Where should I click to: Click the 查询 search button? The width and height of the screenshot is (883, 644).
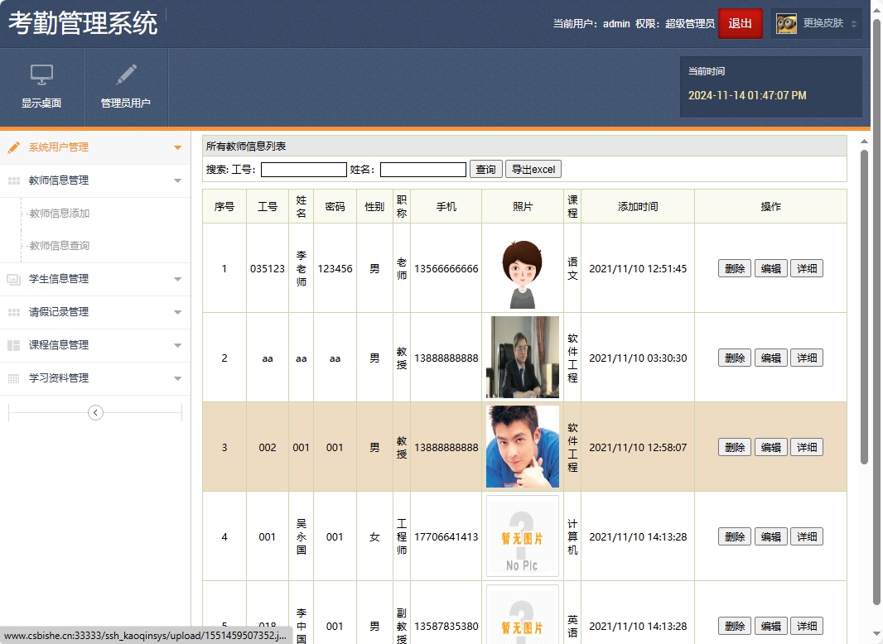click(x=485, y=170)
